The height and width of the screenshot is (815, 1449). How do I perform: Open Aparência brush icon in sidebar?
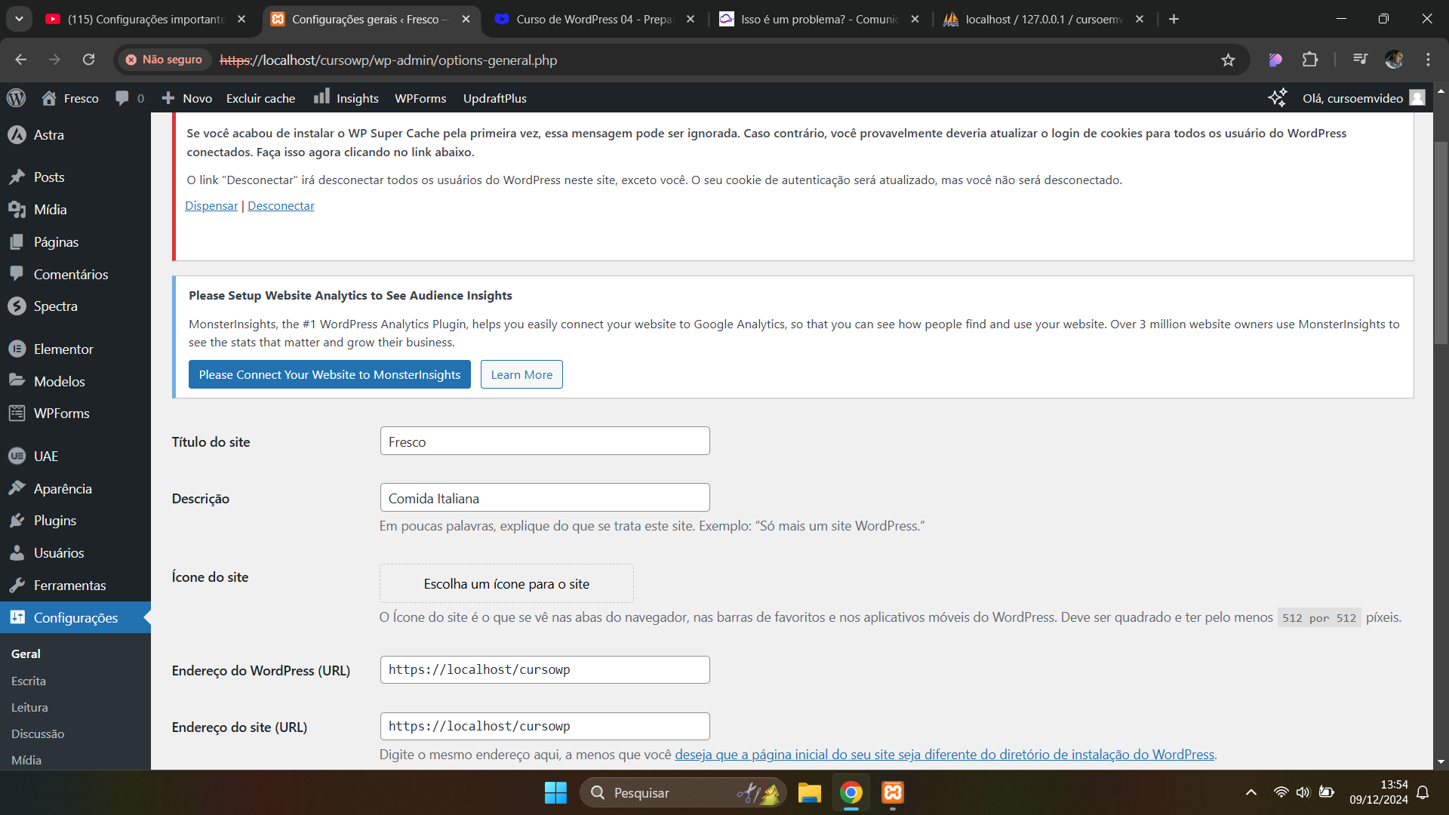[17, 489]
